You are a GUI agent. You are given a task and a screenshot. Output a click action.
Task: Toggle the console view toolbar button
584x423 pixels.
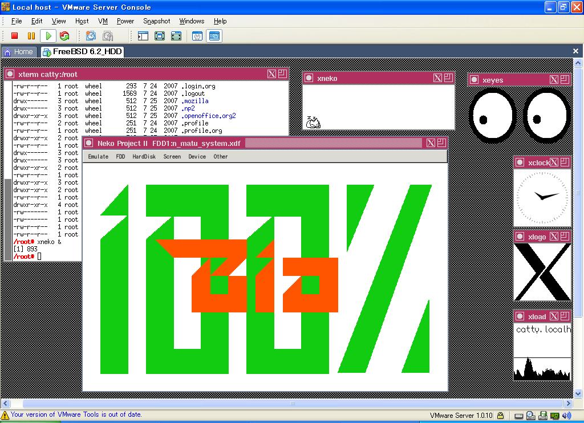point(214,36)
